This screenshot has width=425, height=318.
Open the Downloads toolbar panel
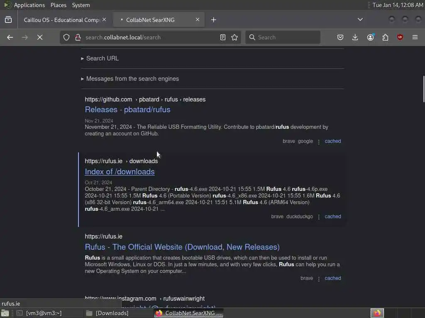[355, 37]
